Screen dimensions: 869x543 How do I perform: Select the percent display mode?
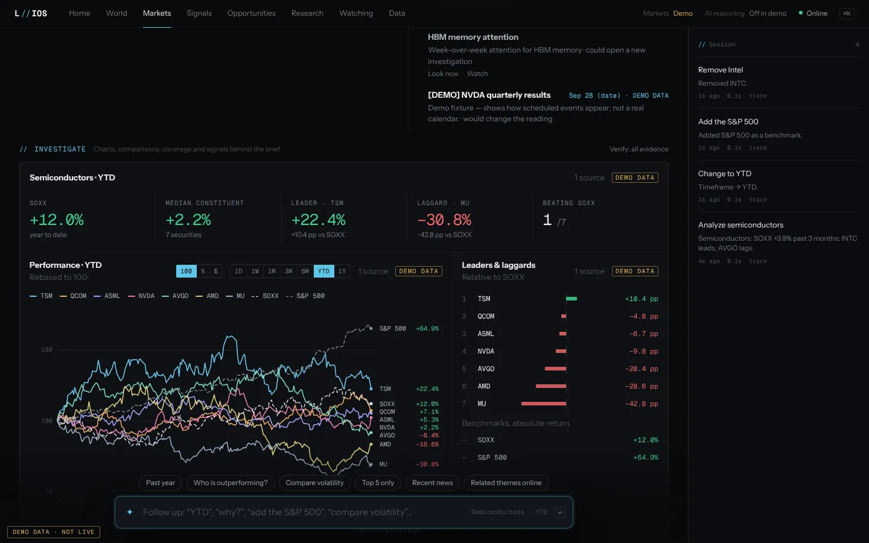(x=203, y=271)
